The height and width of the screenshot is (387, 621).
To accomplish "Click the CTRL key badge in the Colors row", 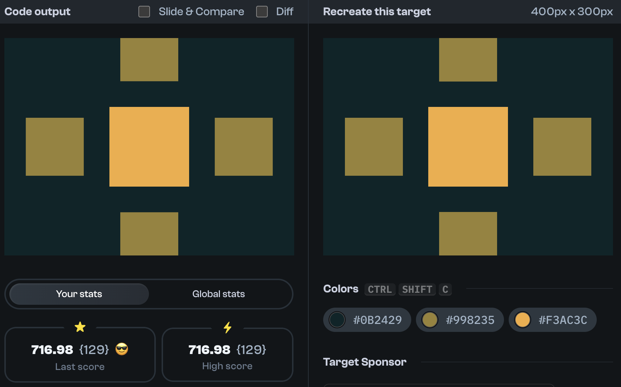I will point(380,289).
